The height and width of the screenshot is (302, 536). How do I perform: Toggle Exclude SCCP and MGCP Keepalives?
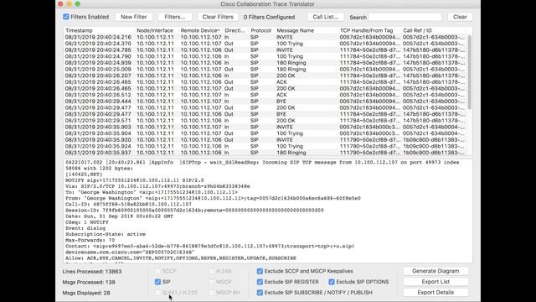260,271
